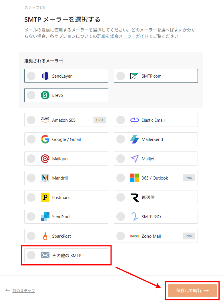Select the SMTP.com radio button
The height and width of the screenshot is (303, 223).
[121, 76]
